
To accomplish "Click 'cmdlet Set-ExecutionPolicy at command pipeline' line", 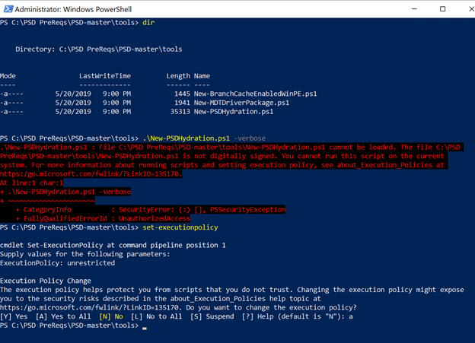I will pyautogui.click(x=113, y=245).
